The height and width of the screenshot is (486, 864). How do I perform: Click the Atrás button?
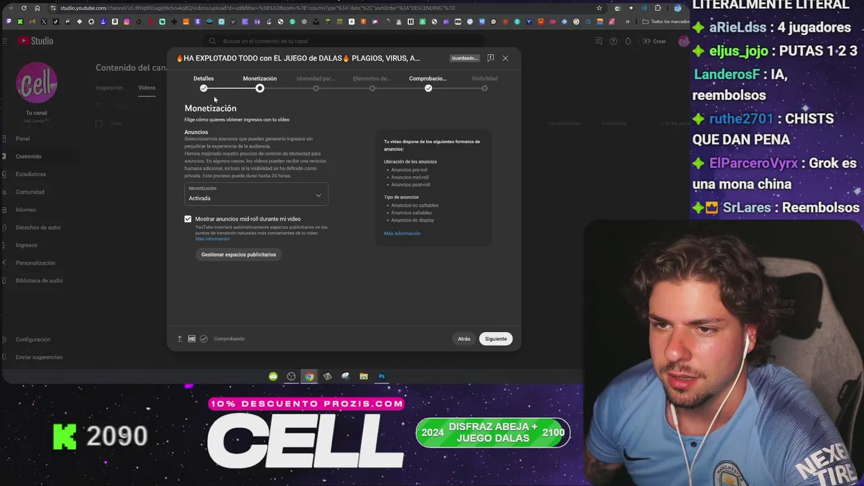tap(464, 339)
